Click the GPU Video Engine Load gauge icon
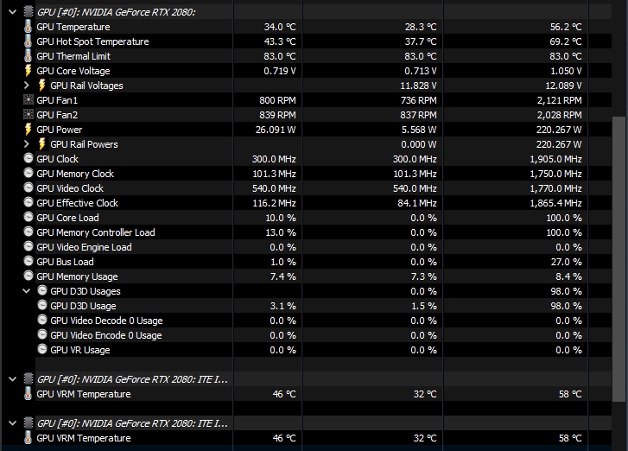Screen dimensions: 628x451 coord(29,246)
